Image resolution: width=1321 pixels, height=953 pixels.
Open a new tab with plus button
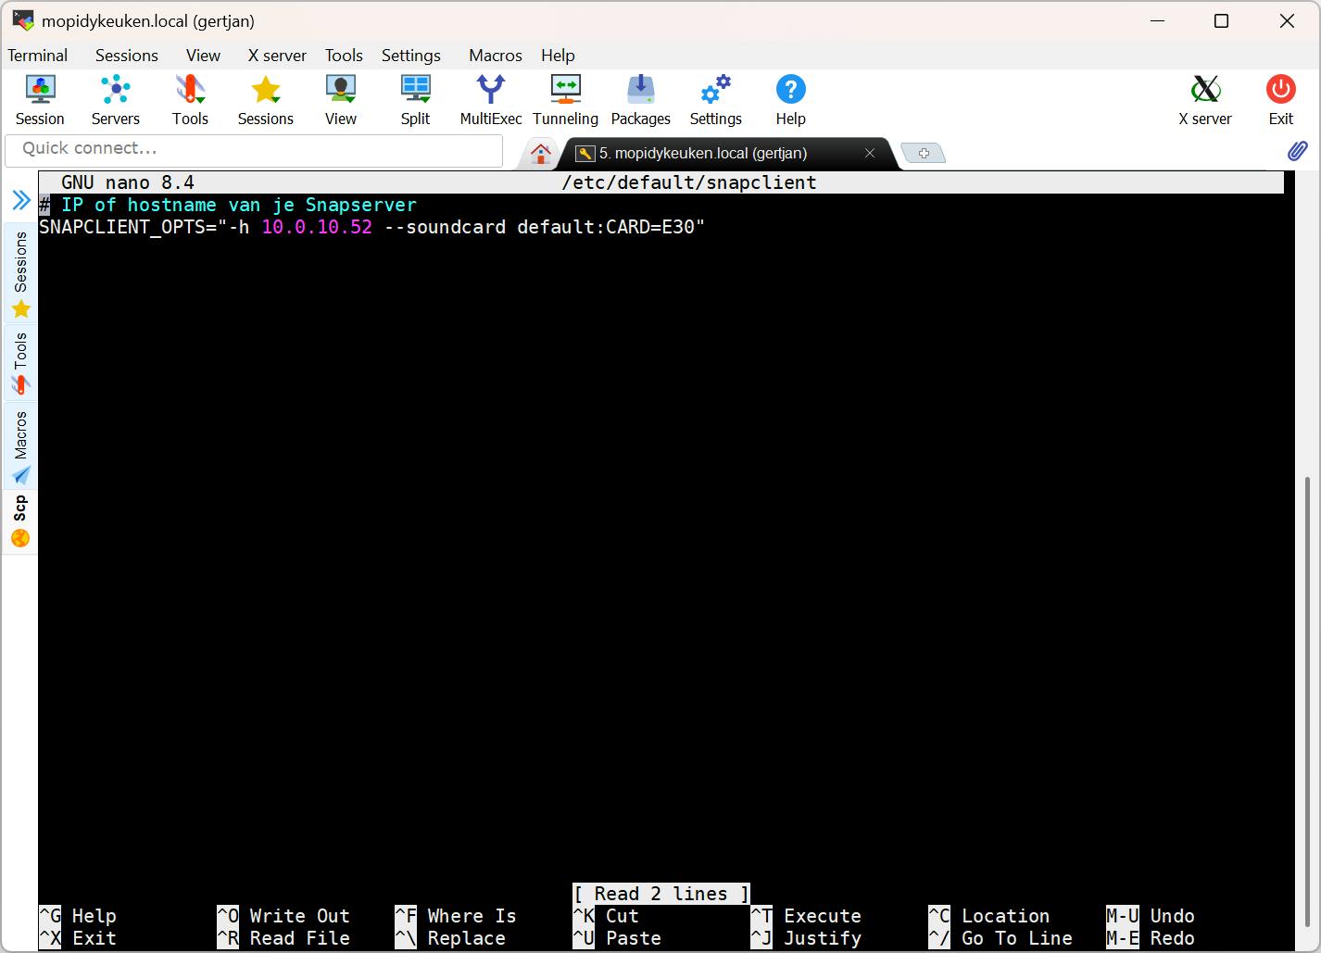924,154
